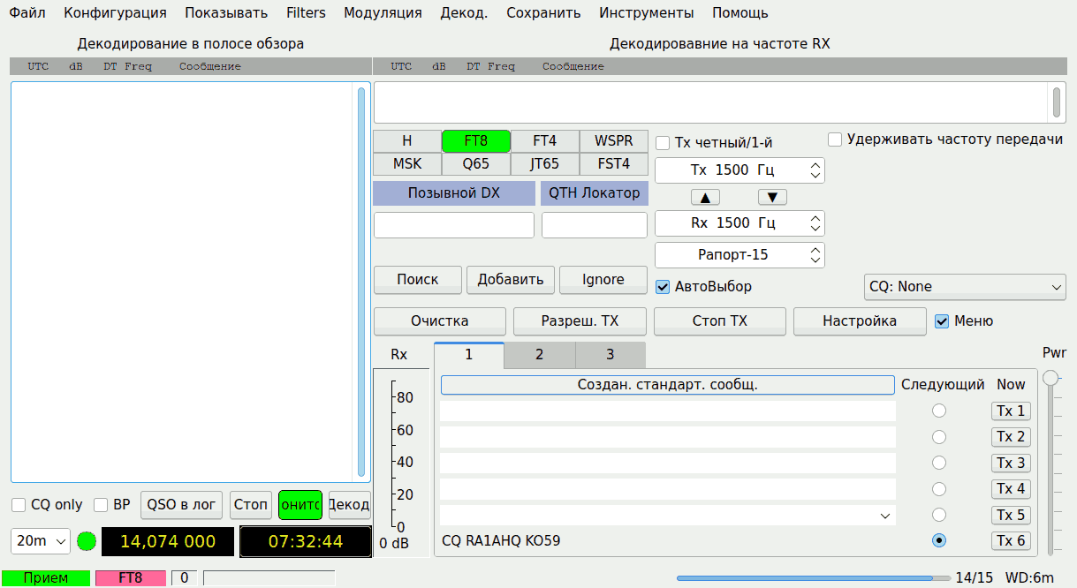
Task: Select the MSK mode button
Action: 407,164
